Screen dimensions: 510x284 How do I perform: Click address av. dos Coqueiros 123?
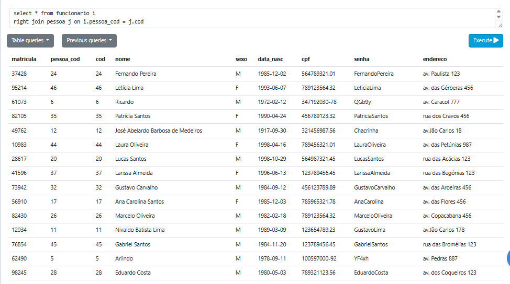(x=449, y=273)
